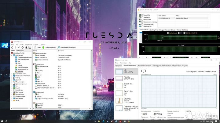The height and width of the screenshot is (123, 220).
Task: Select the DMI tree item
Action: (18, 61)
